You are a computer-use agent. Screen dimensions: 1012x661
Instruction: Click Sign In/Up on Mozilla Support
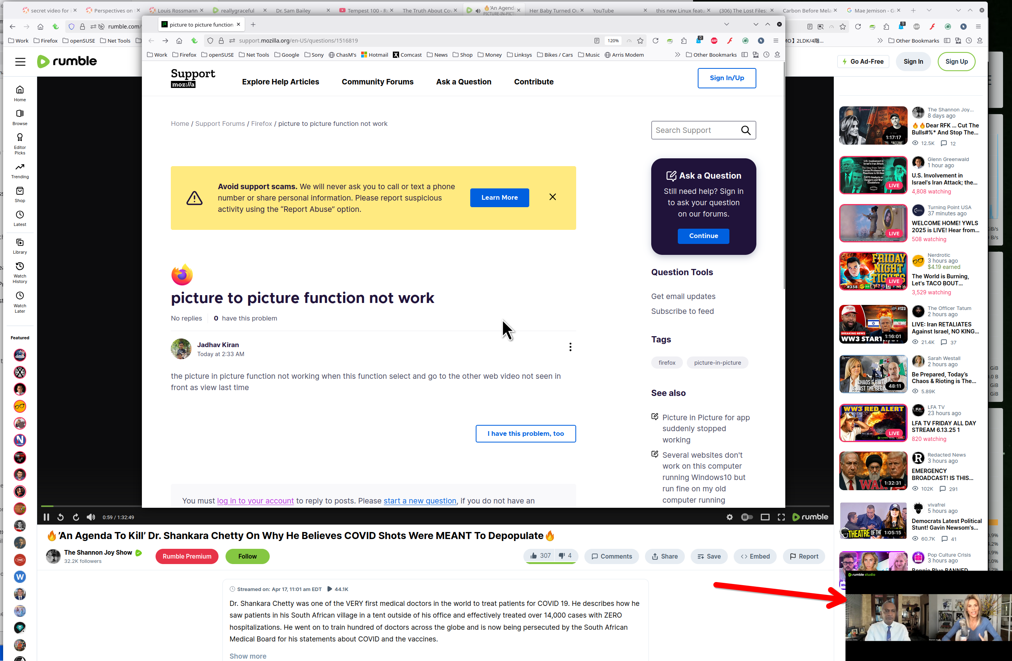tap(727, 78)
